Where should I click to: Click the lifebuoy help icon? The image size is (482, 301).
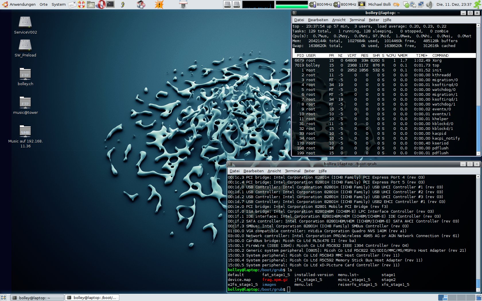pyautogui.click(x=81, y=4)
